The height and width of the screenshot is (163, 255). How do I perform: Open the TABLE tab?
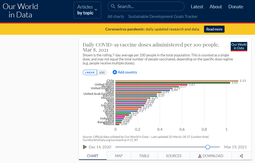pyautogui.click(x=144, y=156)
